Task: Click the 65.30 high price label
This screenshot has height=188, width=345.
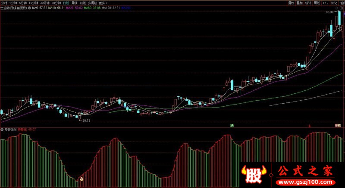Action: (330, 12)
